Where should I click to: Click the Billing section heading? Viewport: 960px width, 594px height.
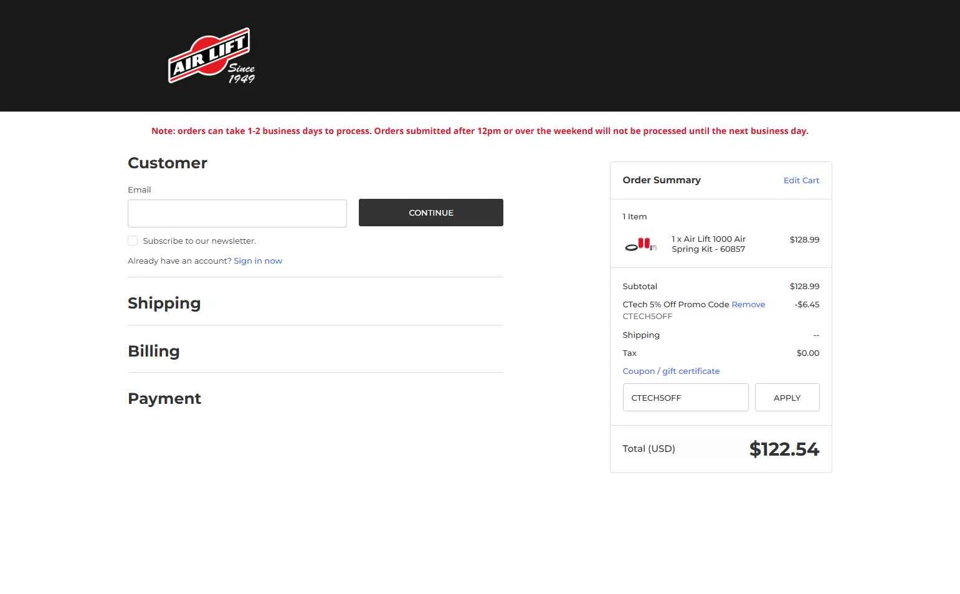pyautogui.click(x=154, y=351)
